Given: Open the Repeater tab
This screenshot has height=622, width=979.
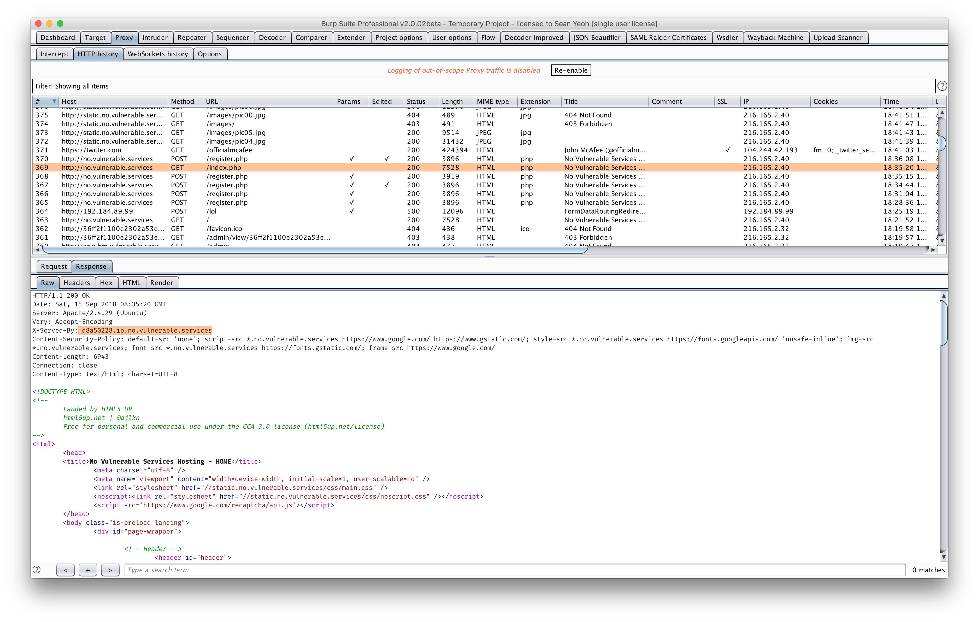Looking at the screenshot, I should tap(191, 37).
